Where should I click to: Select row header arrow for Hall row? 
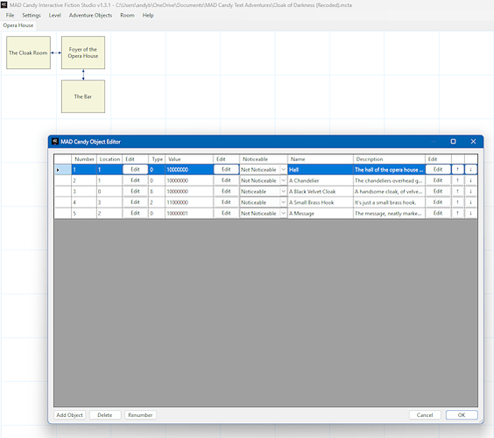(x=63, y=170)
